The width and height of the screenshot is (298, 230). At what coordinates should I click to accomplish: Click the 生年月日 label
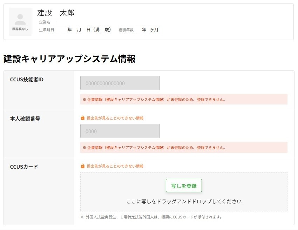(x=47, y=30)
